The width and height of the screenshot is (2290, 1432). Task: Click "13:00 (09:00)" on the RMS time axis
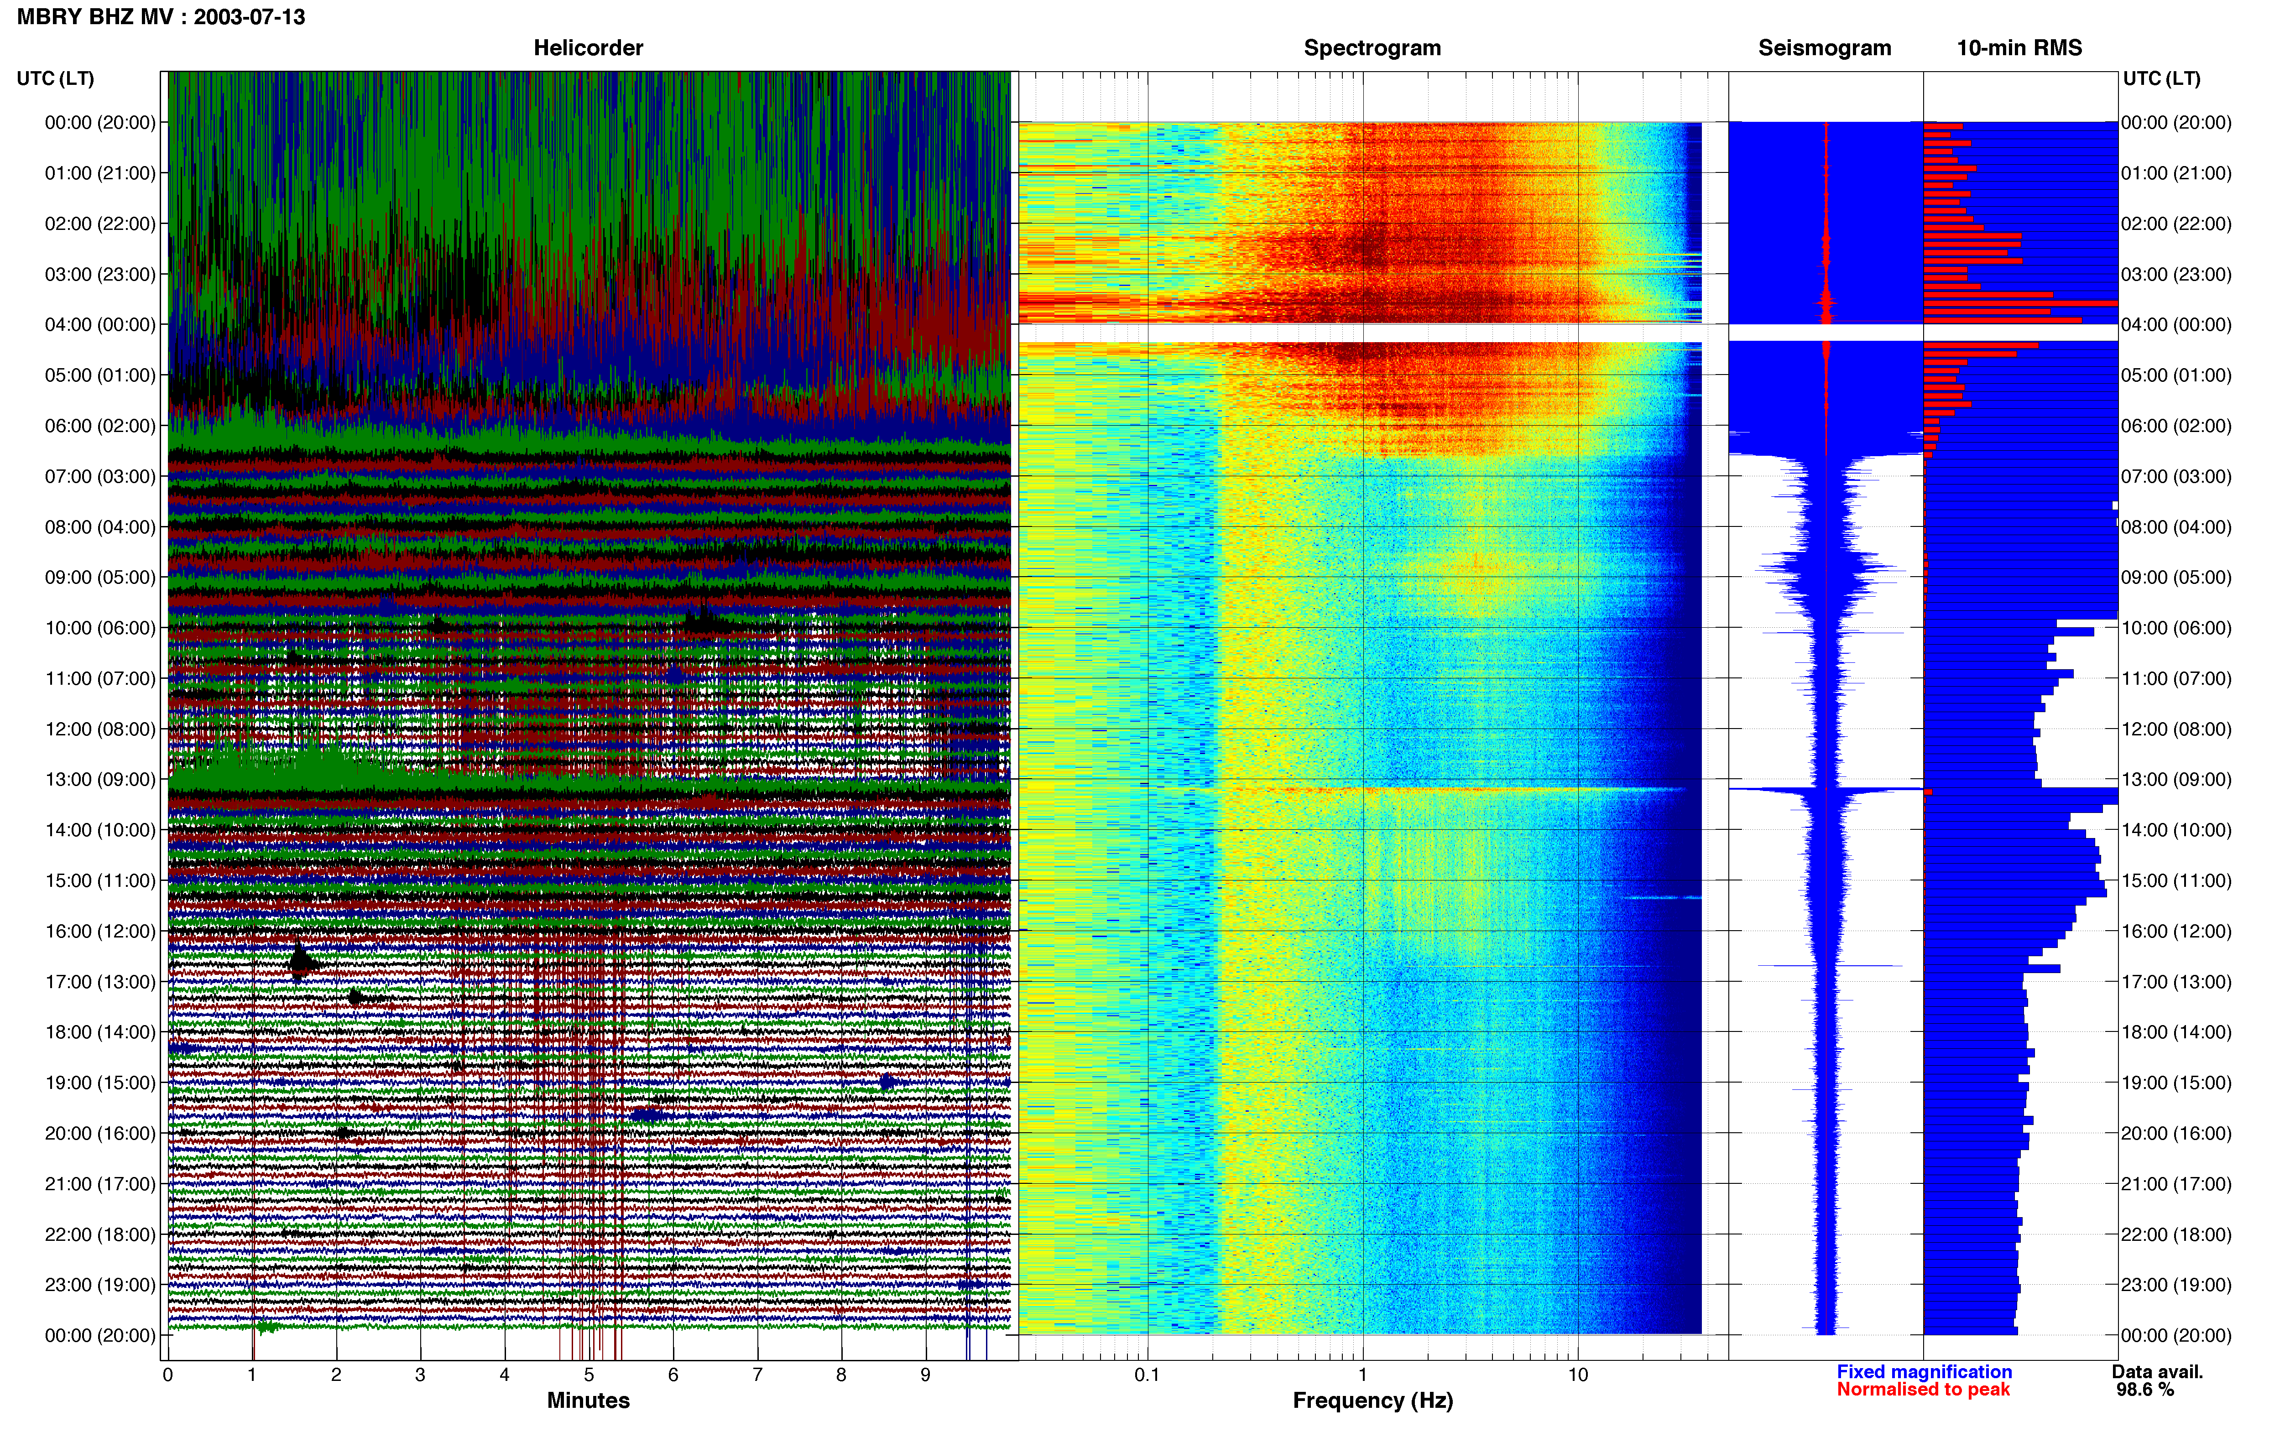2176,780
